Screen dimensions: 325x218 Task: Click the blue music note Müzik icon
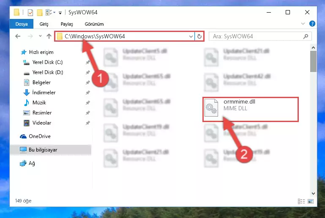(27, 103)
